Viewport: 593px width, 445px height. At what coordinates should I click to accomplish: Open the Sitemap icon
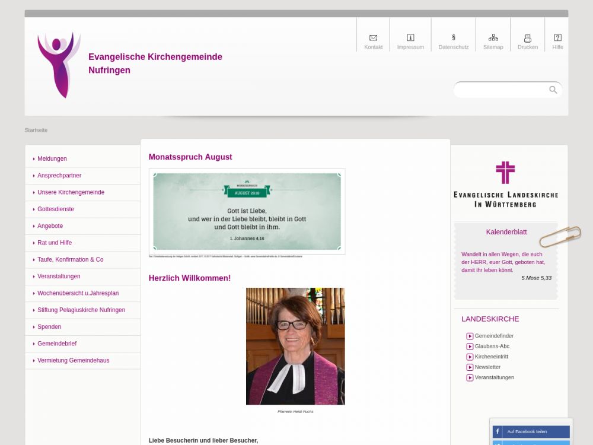(493, 38)
